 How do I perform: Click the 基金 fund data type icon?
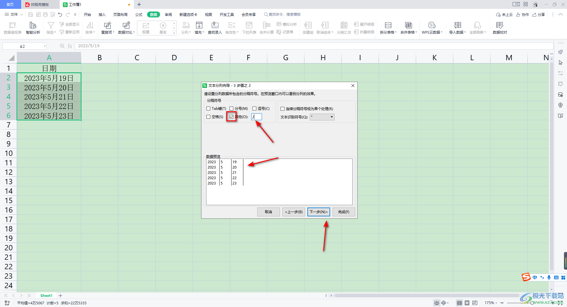pos(163,28)
